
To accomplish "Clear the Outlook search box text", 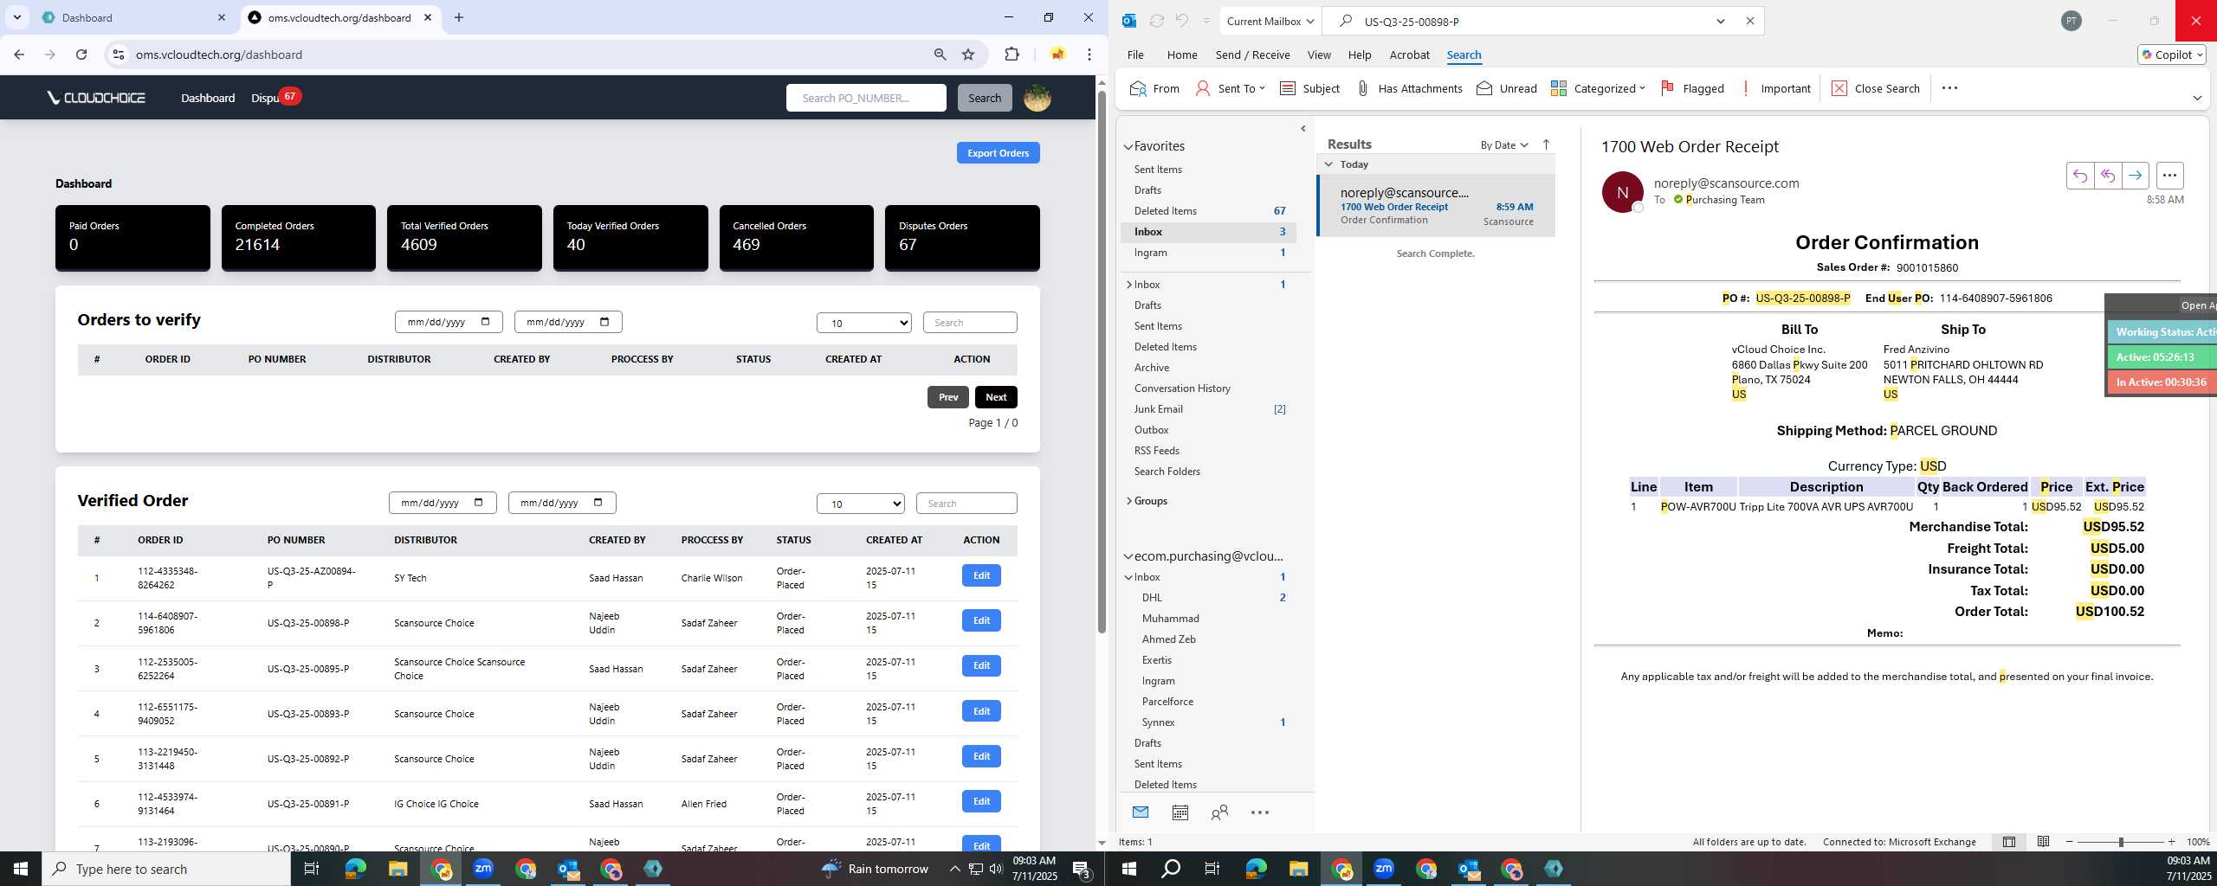I will 1749,21.
